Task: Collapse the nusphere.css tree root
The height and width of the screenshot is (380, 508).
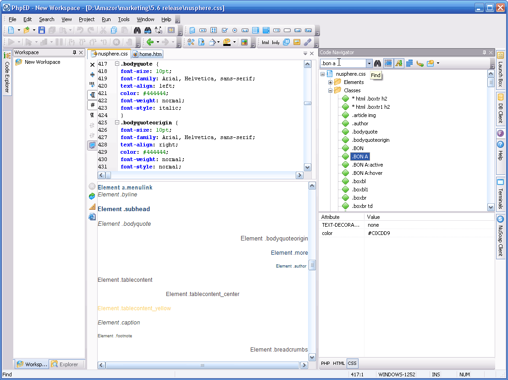Action: (x=323, y=74)
